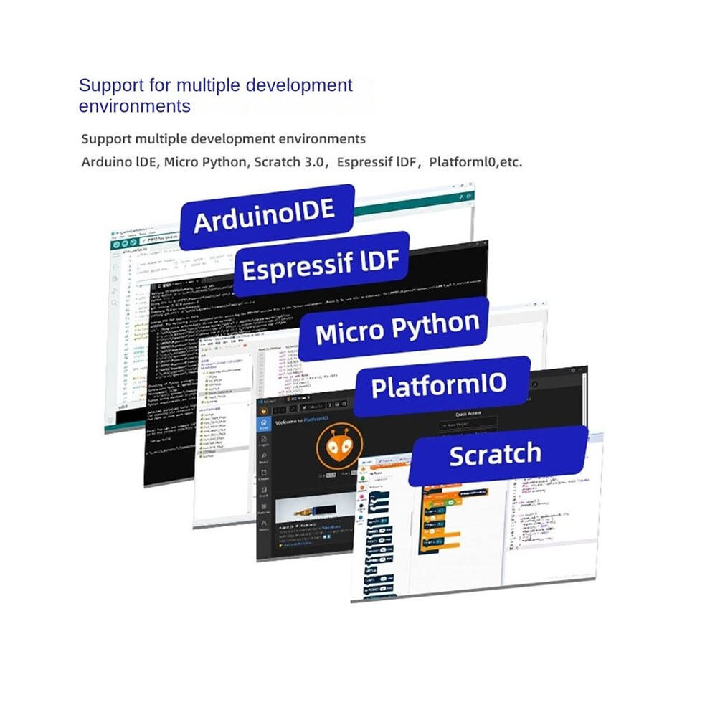
Task: Click the 'Welcome to PlatformIO' heading
Action: (x=301, y=420)
